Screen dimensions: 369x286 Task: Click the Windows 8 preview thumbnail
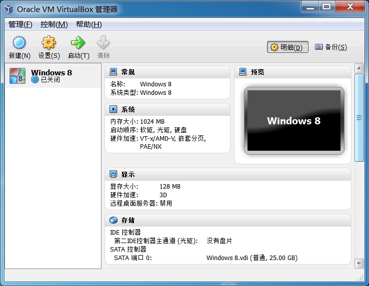tap(294, 121)
